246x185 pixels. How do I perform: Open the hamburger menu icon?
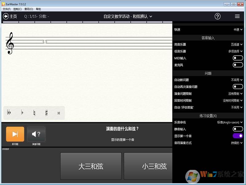click(237, 16)
